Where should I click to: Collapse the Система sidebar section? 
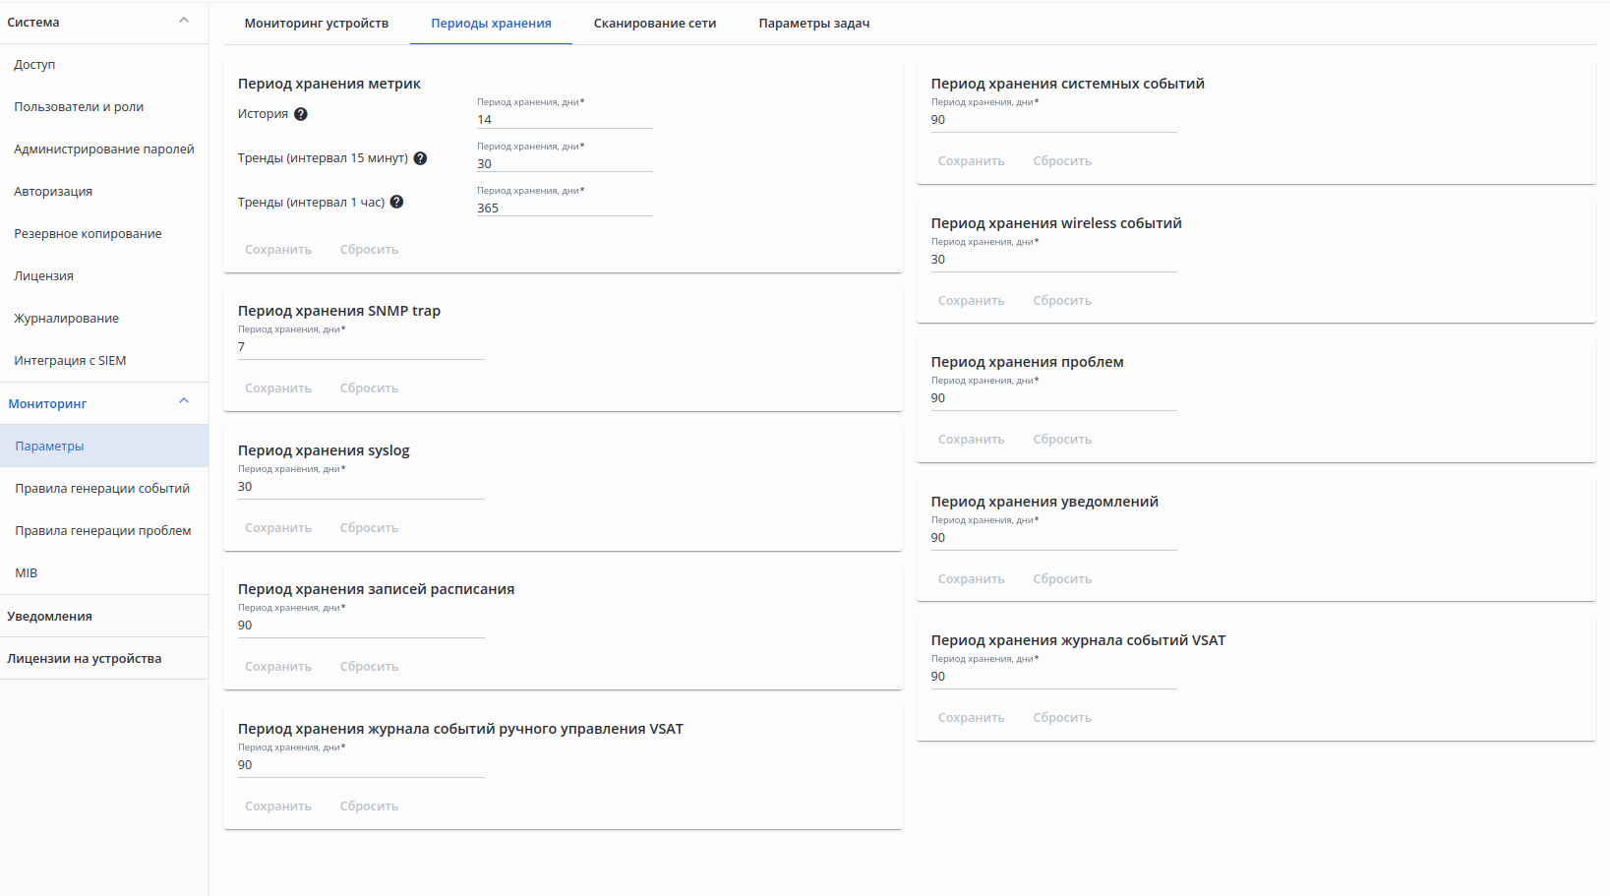(x=184, y=21)
